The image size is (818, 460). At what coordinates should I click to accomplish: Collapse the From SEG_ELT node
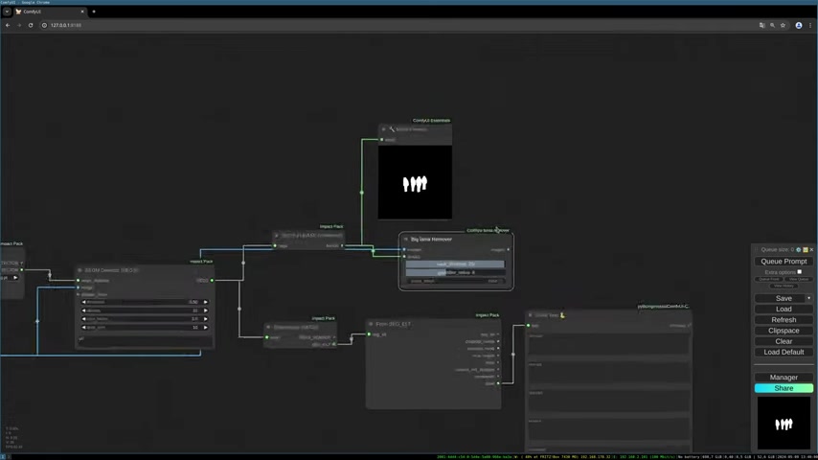click(x=371, y=324)
